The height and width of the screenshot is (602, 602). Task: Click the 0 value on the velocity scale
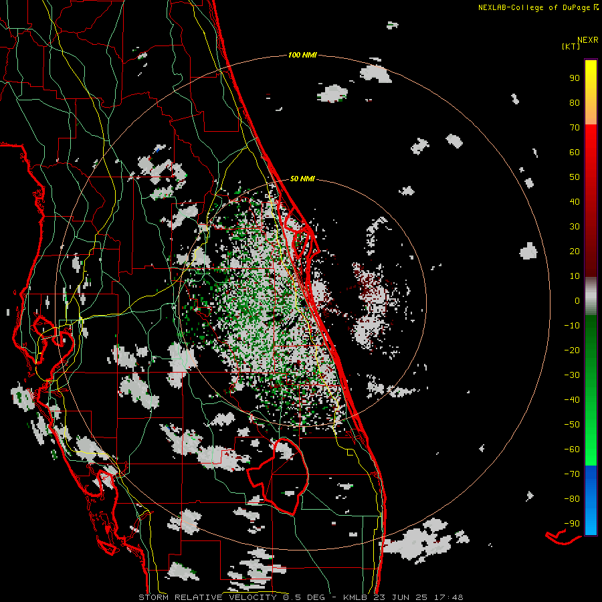point(577,300)
